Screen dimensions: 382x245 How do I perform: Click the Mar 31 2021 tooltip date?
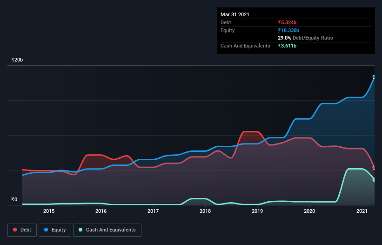point(235,14)
